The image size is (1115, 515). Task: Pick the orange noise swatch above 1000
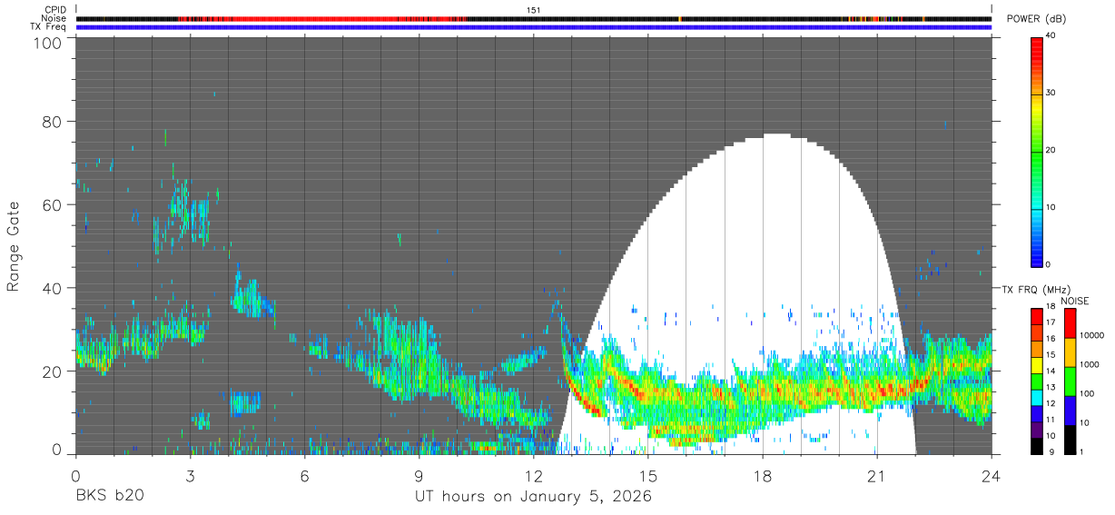point(1070,352)
